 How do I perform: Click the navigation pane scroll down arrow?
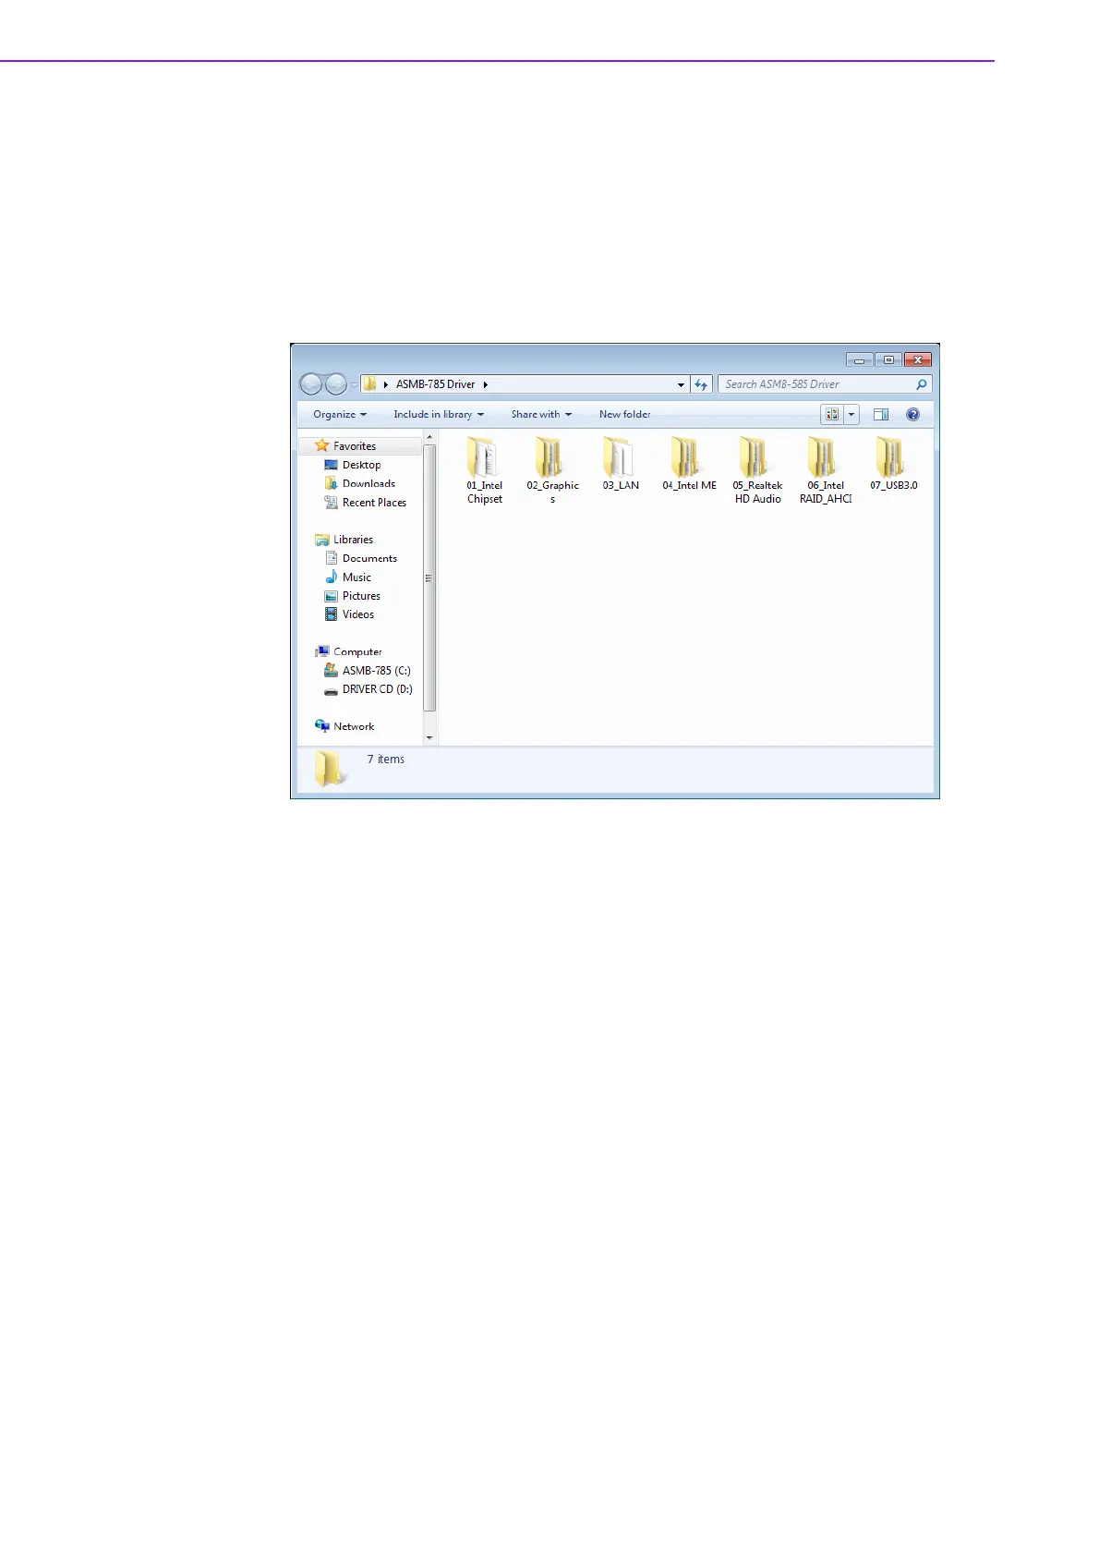(x=429, y=738)
